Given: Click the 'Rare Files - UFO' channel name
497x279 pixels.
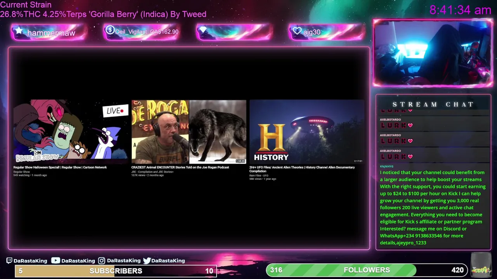Looking at the screenshot, I should [259, 176].
